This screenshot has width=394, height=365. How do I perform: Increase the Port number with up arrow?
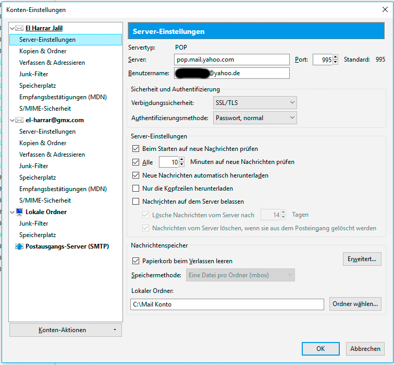pos(335,57)
